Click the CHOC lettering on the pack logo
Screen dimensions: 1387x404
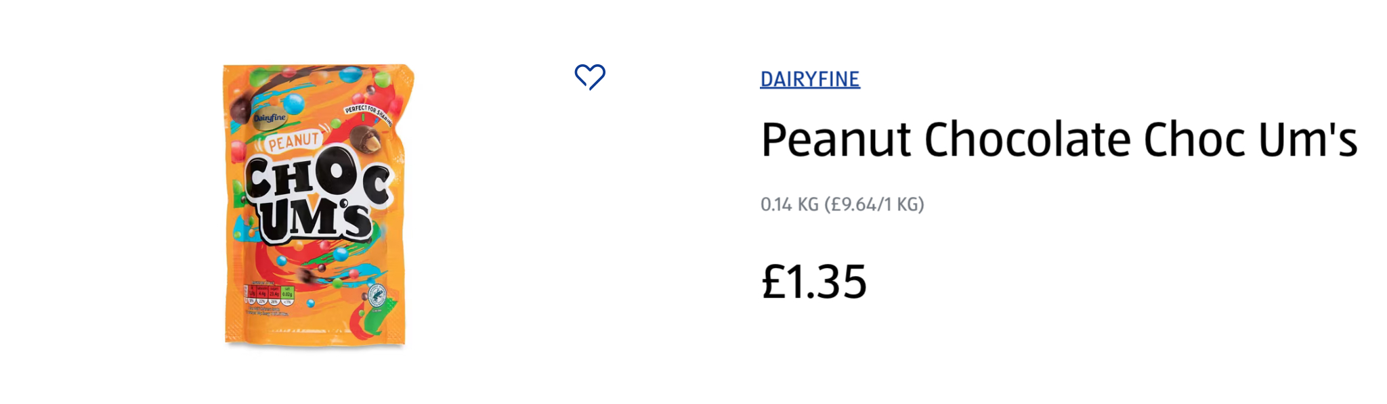(x=317, y=179)
